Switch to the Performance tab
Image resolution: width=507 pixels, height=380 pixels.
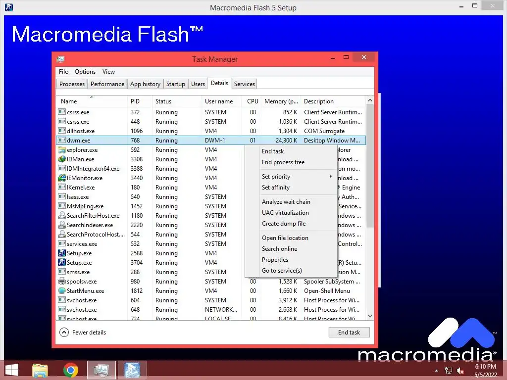(x=107, y=84)
